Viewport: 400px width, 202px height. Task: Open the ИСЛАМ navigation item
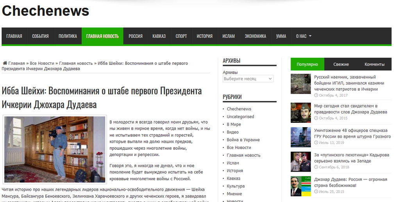tap(228, 36)
